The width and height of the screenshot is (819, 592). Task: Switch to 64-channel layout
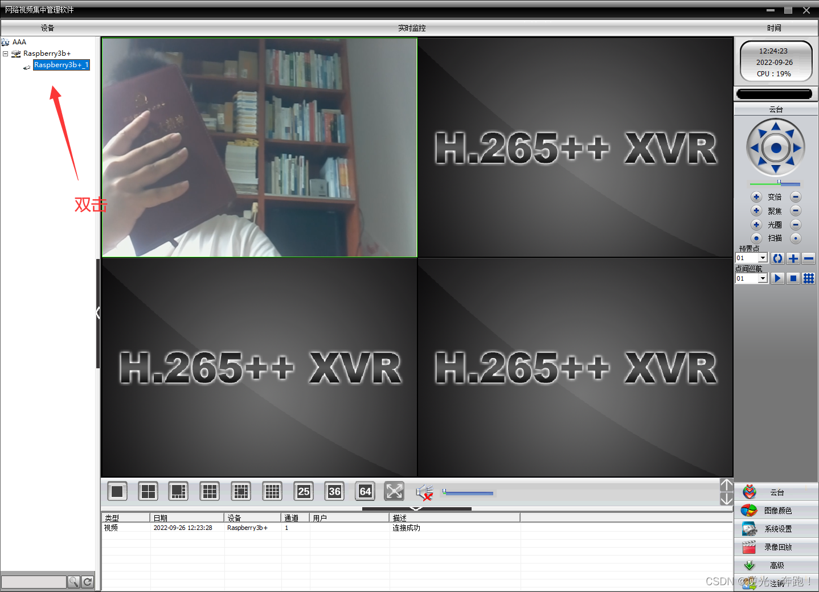365,491
